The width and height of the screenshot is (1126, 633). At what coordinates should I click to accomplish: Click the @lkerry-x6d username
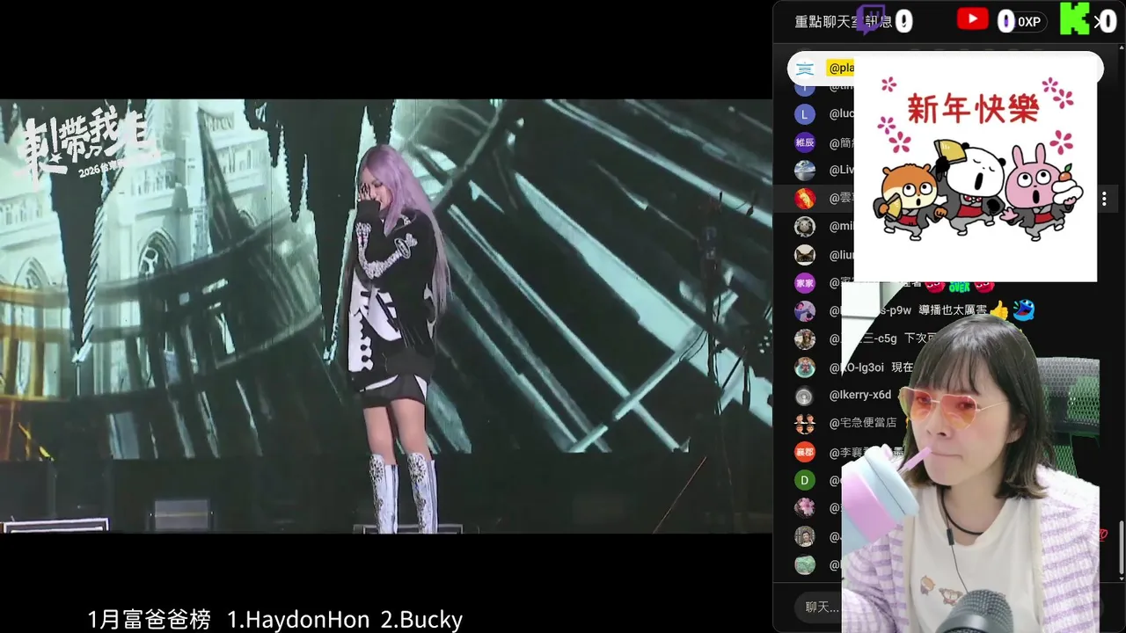click(860, 396)
